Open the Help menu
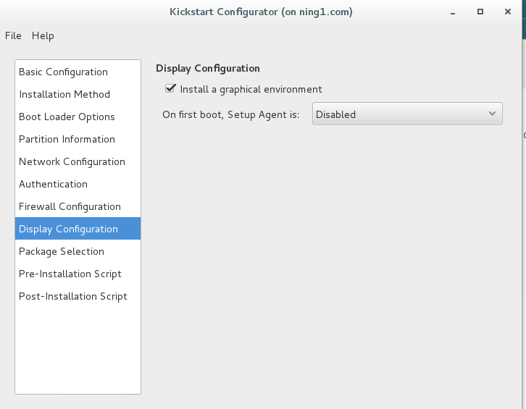The image size is (526, 409). tap(43, 35)
